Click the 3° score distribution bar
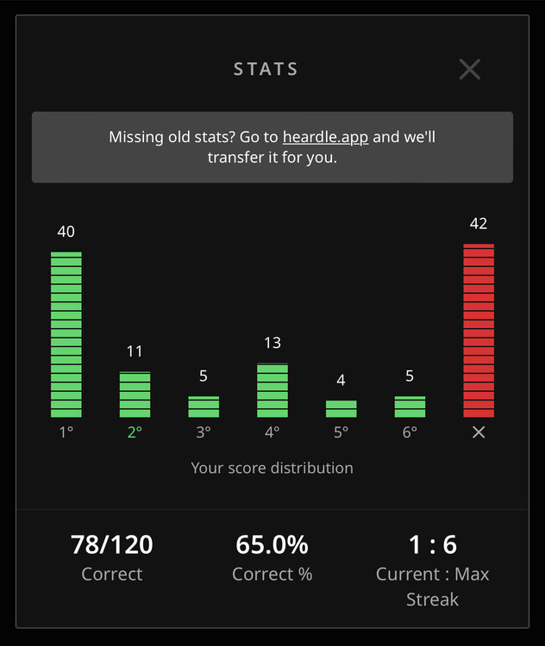Viewport: 545px width, 646px height. (x=204, y=407)
